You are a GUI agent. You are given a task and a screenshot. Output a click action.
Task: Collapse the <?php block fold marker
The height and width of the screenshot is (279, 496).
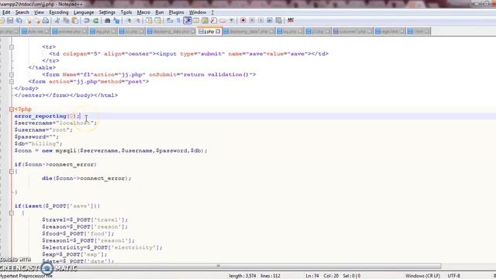click(12, 109)
